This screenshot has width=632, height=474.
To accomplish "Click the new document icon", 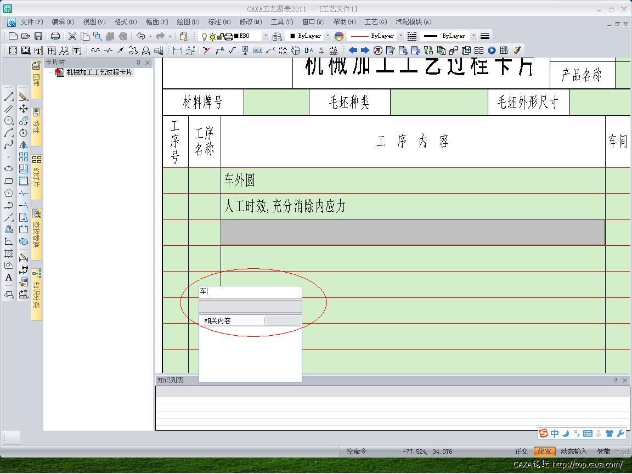I will (12, 36).
